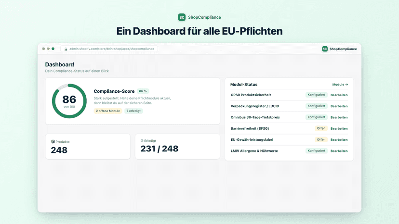Viewport: 399px width, 224px height.
Task: Click the 'GPSR Produktsicherheit' module name
Action: tap(251, 95)
